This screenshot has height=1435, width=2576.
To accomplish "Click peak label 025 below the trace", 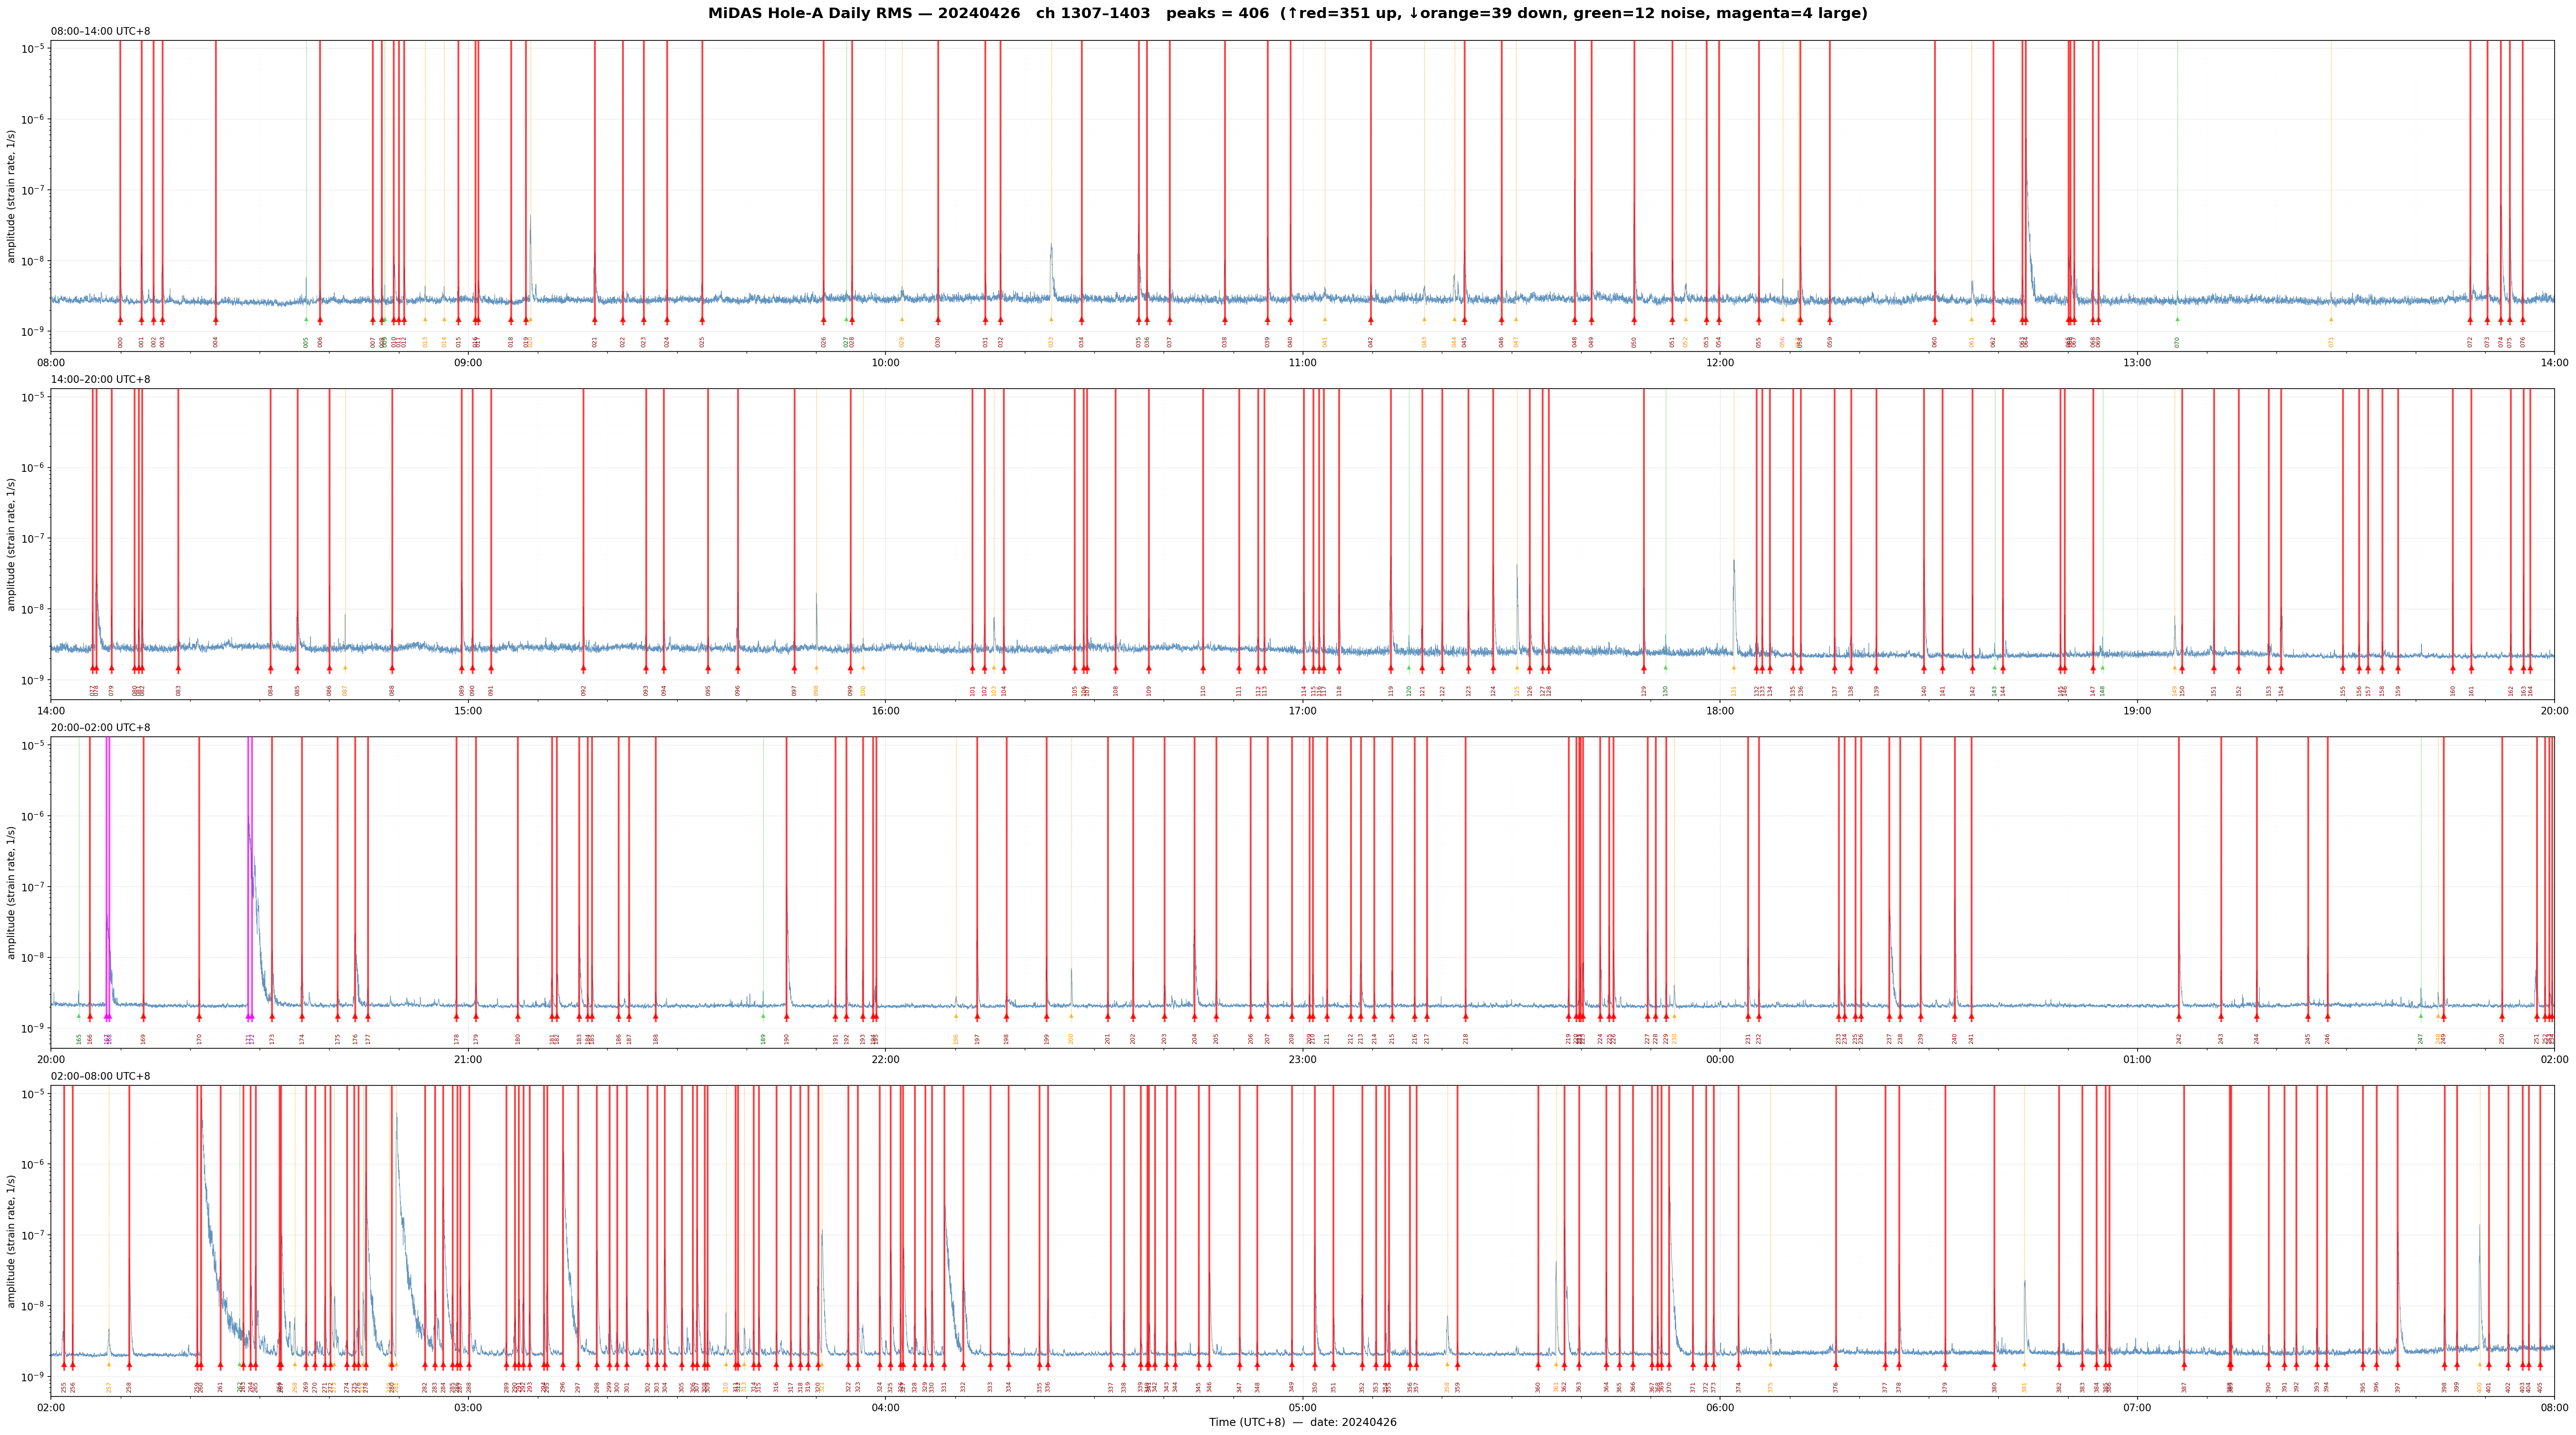I will (702, 341).
